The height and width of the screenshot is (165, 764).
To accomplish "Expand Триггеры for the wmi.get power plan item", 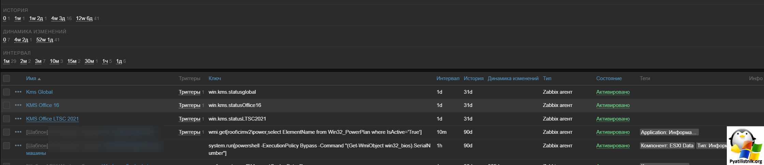I will (189, 132).
